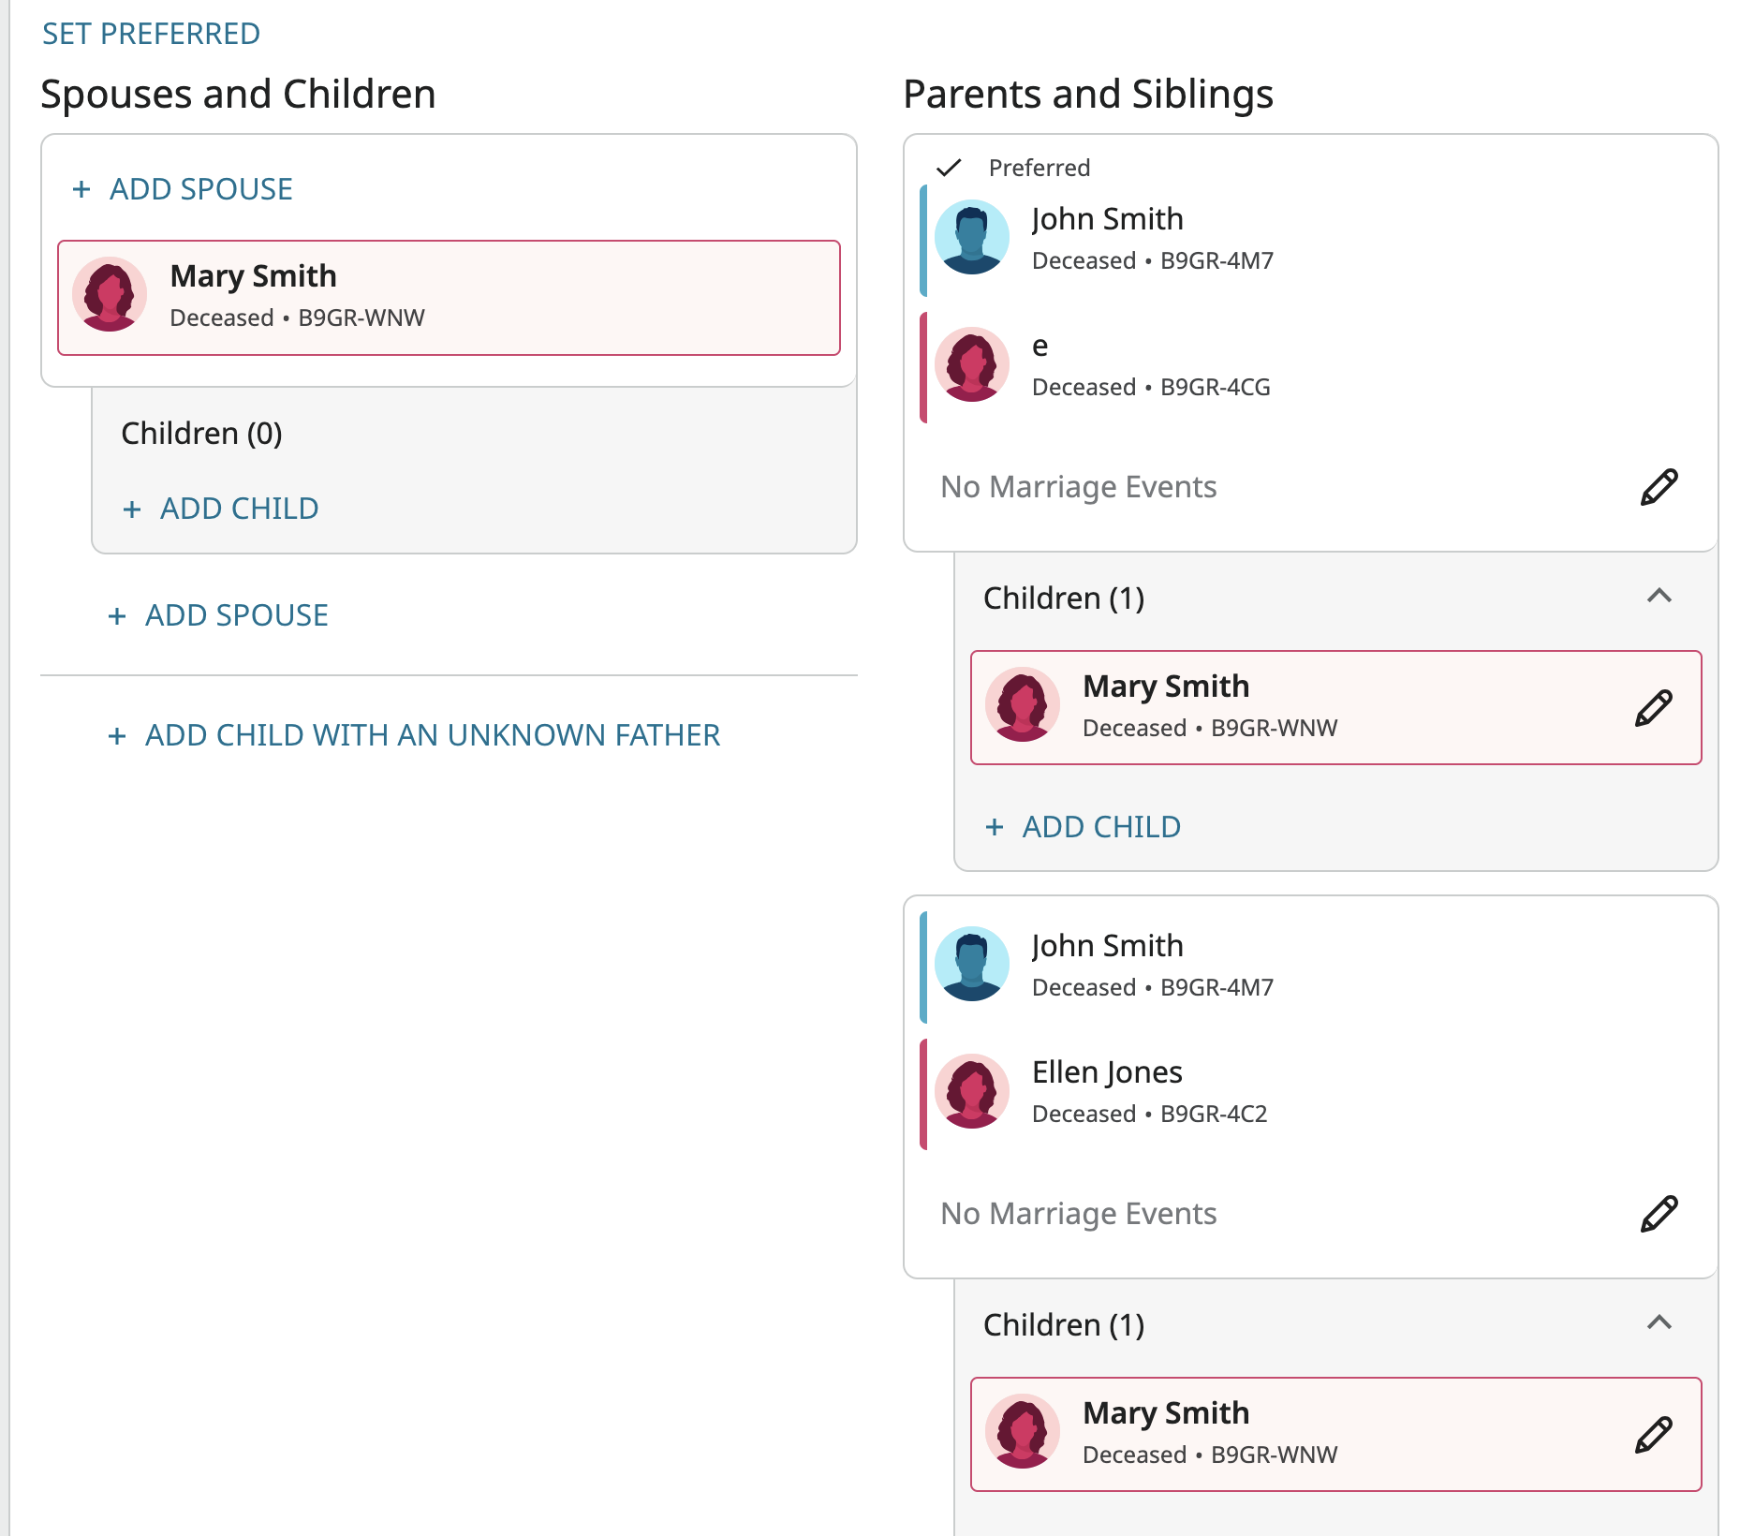Edit Mary Smith under the preferred parents
The width and height of the screenshot is (1740, 1536).
point(1653,708)
